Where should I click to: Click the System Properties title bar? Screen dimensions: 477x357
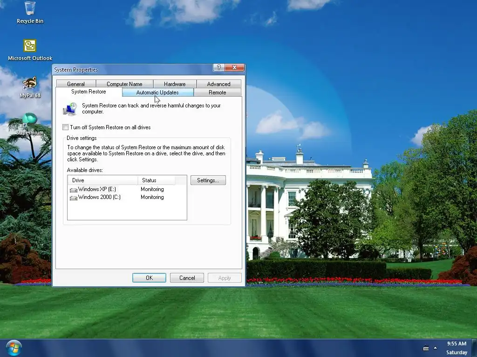[x=133, y=70]
